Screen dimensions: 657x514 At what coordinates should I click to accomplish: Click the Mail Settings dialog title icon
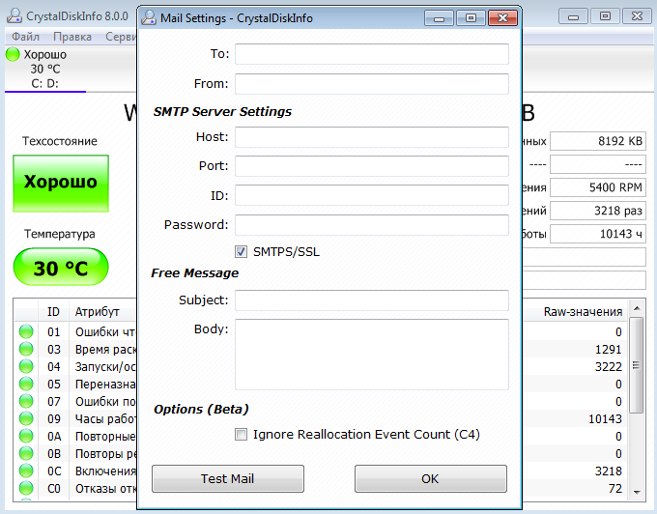(x=151, y=17)
